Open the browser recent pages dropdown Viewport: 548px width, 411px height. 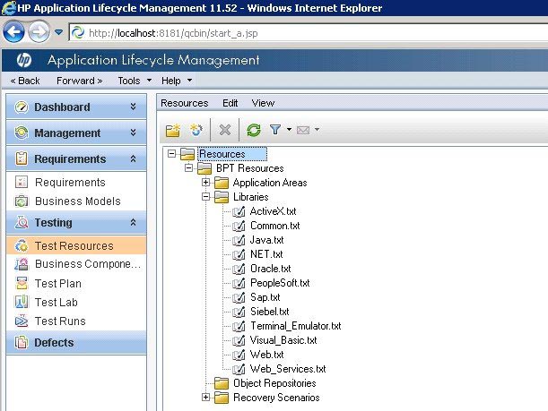tap(58, 32)
